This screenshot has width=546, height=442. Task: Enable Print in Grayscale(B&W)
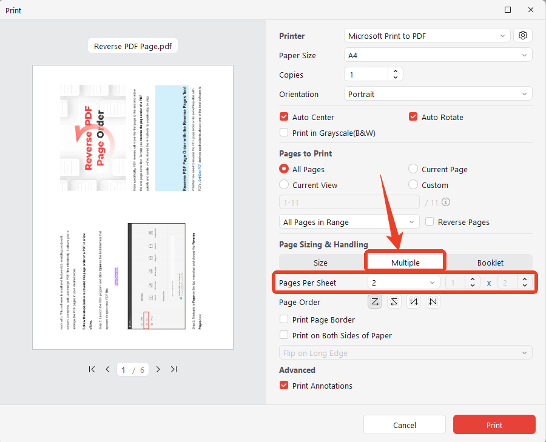coord(284,133)
